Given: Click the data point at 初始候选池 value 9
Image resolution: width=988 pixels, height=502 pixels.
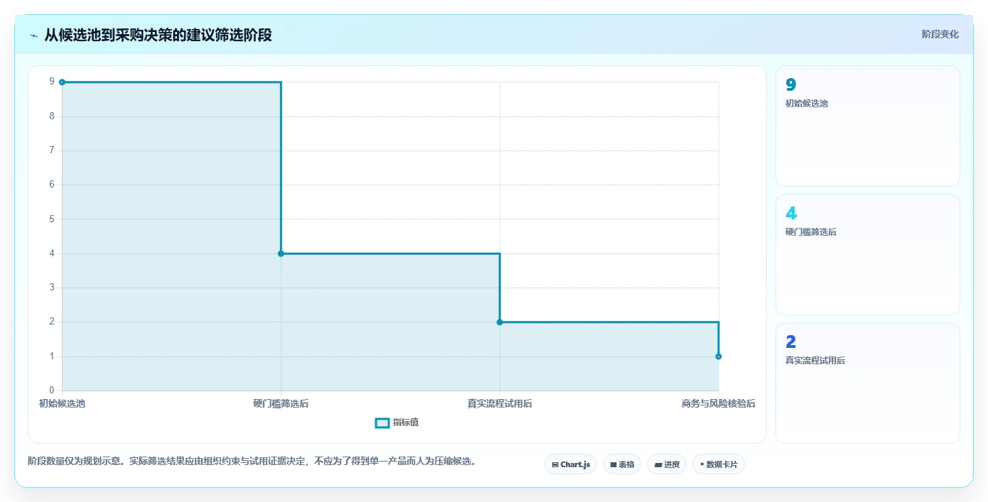Looking at the screenshot, I should click(x=62, y=82).
